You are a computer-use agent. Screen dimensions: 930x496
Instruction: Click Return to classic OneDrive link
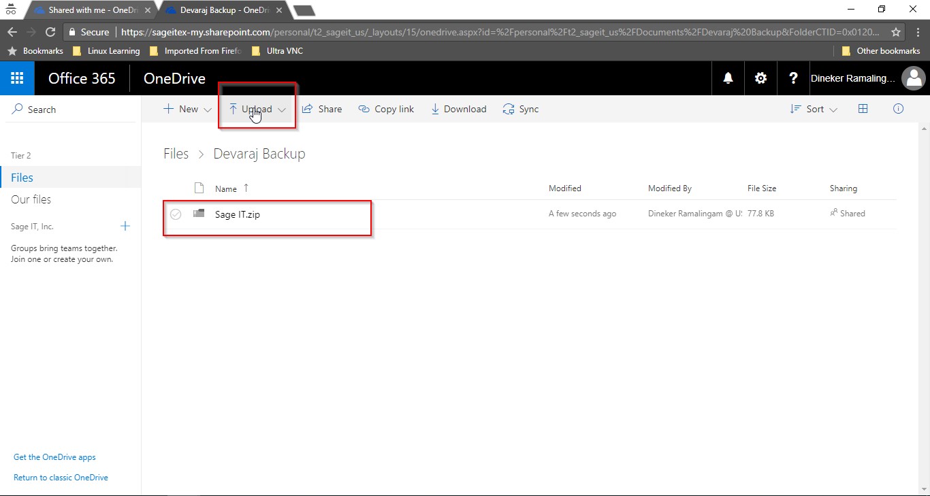click(61, 478)
